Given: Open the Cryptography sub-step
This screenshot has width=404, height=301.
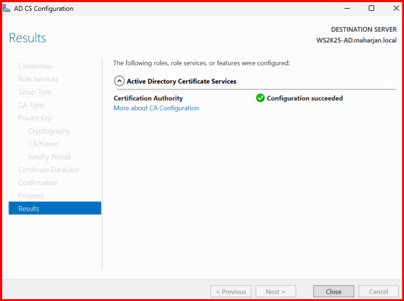Looking at the screenshot, I should pyautogui.click(x=49, y=131).
